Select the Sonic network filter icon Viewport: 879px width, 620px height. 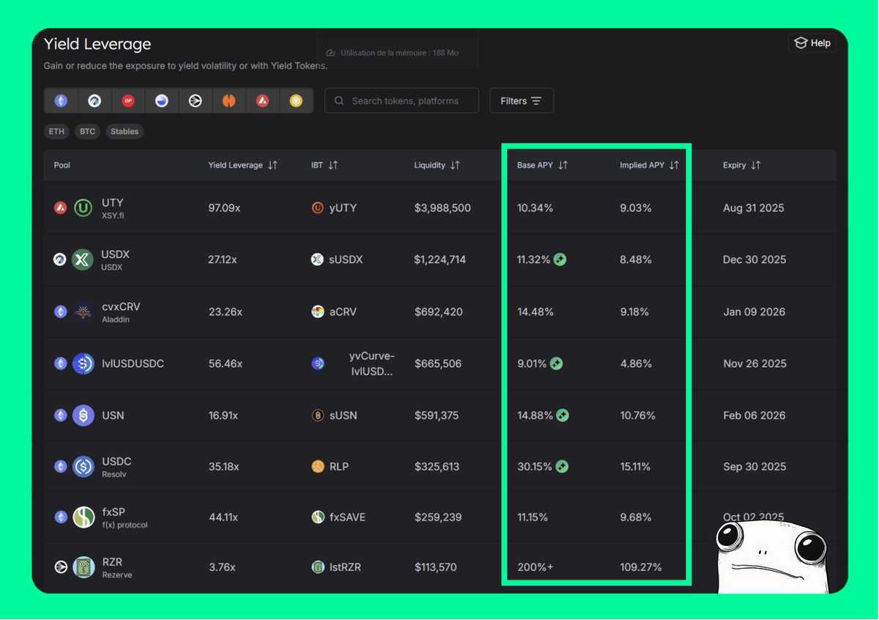196,101
